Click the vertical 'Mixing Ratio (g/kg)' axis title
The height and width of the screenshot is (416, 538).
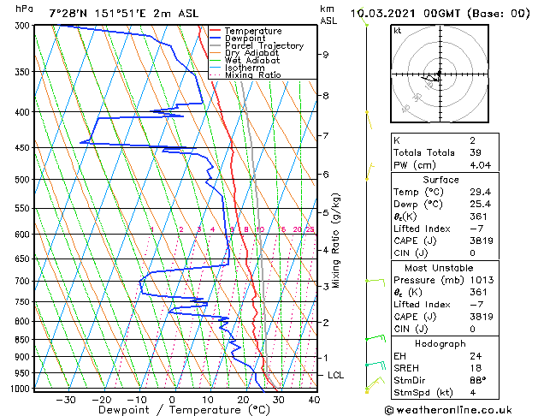[335, 241]
